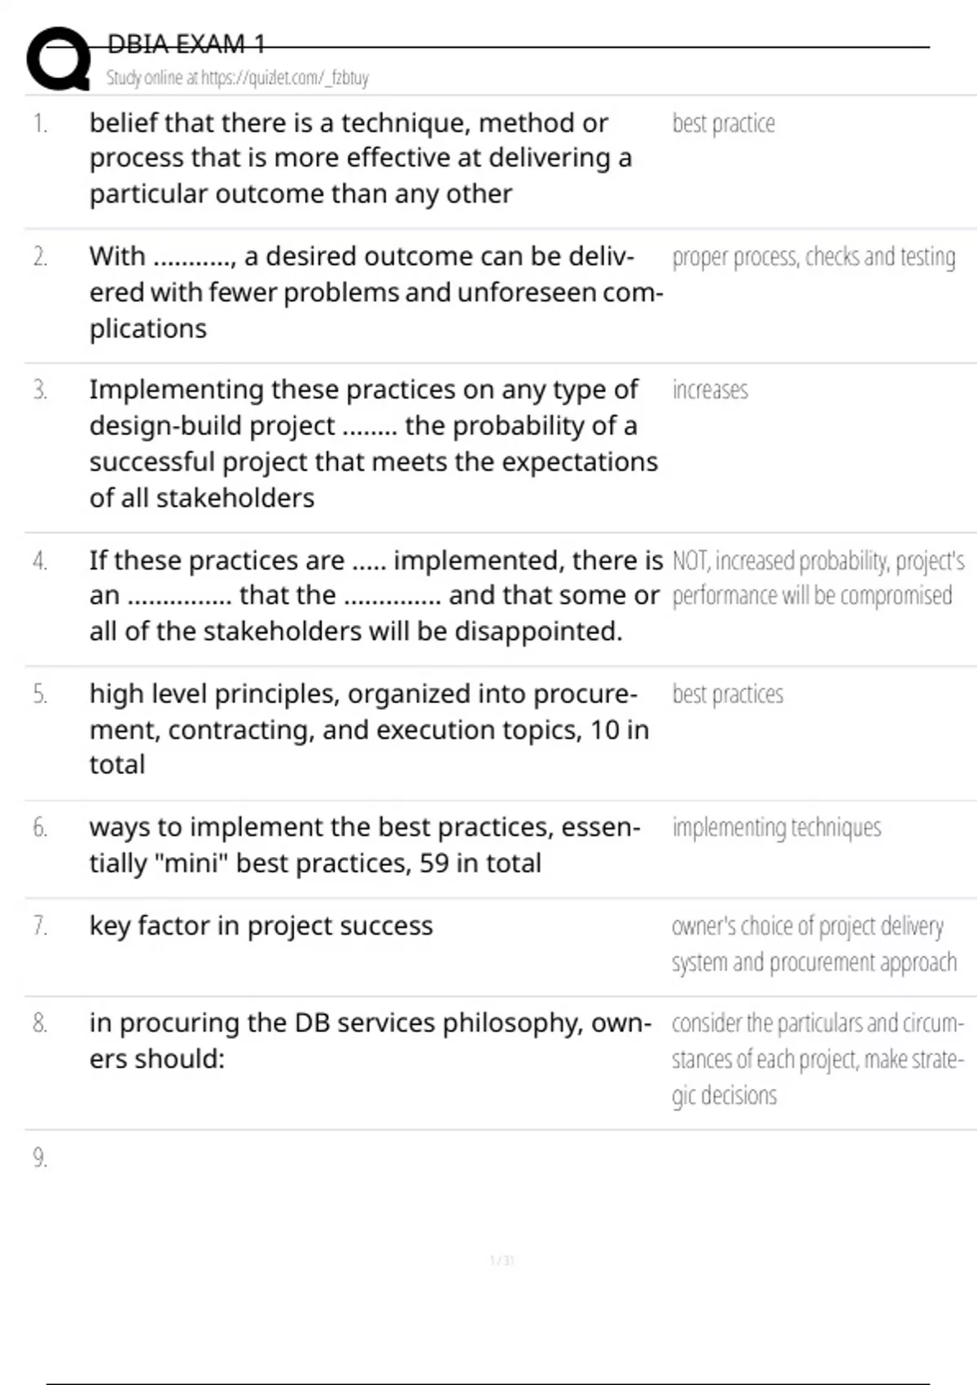Screen dimensions: 977x1385
Task: Select answer 'consider the particulars and circumstances'
Action: (817, 1059)
